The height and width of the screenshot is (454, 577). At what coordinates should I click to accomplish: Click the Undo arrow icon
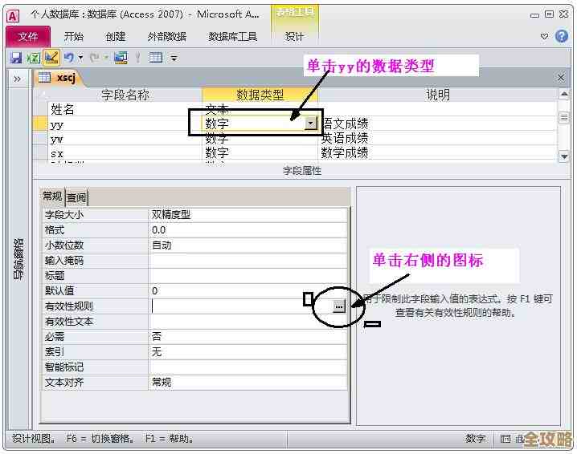68,58
